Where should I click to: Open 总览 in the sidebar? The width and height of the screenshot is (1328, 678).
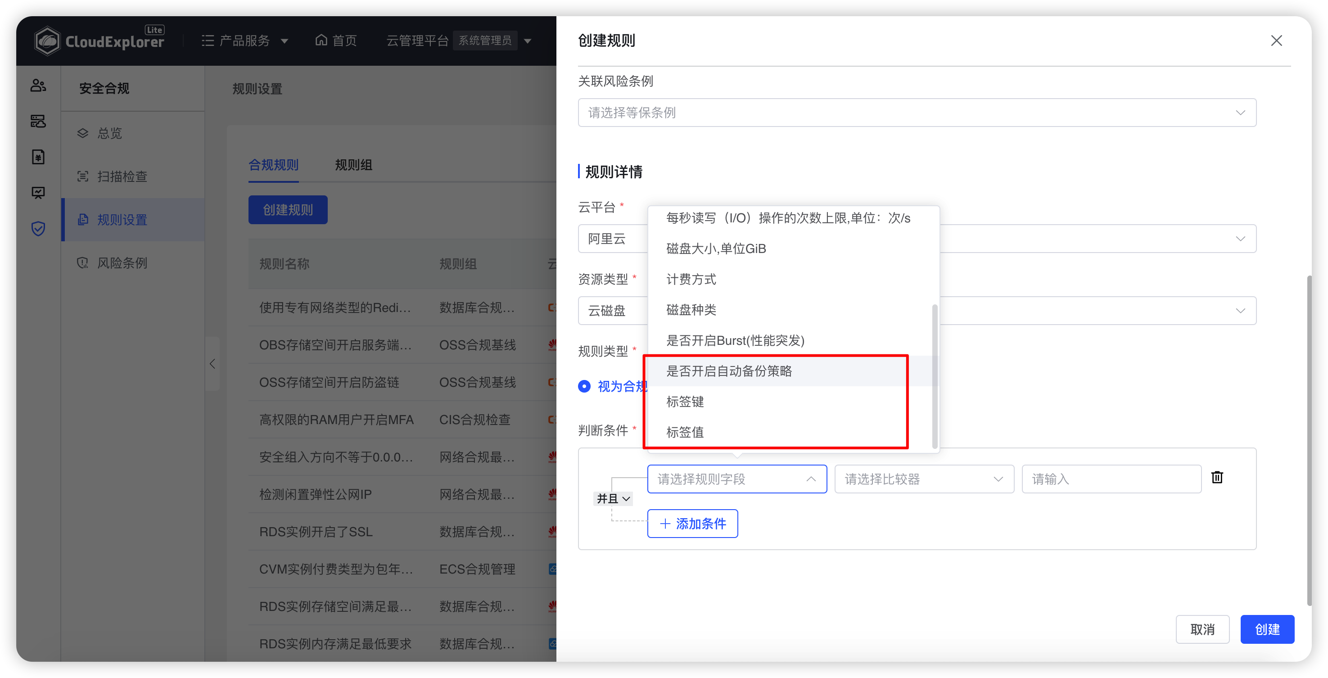133,133
